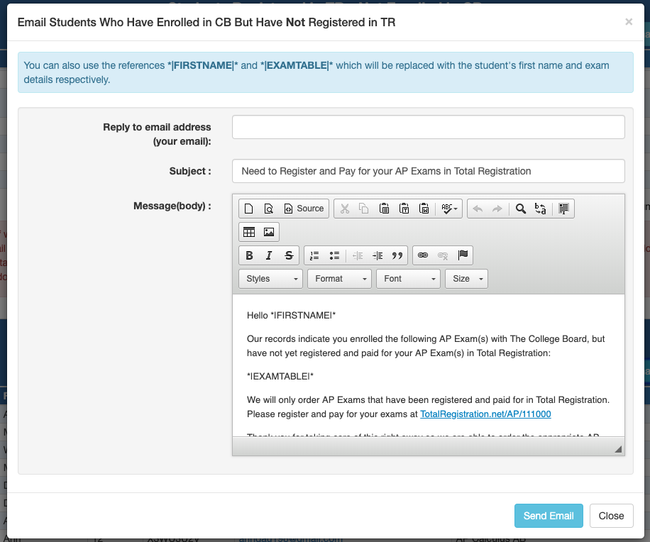Toggle Italic formatting

[x=269, y=255]
